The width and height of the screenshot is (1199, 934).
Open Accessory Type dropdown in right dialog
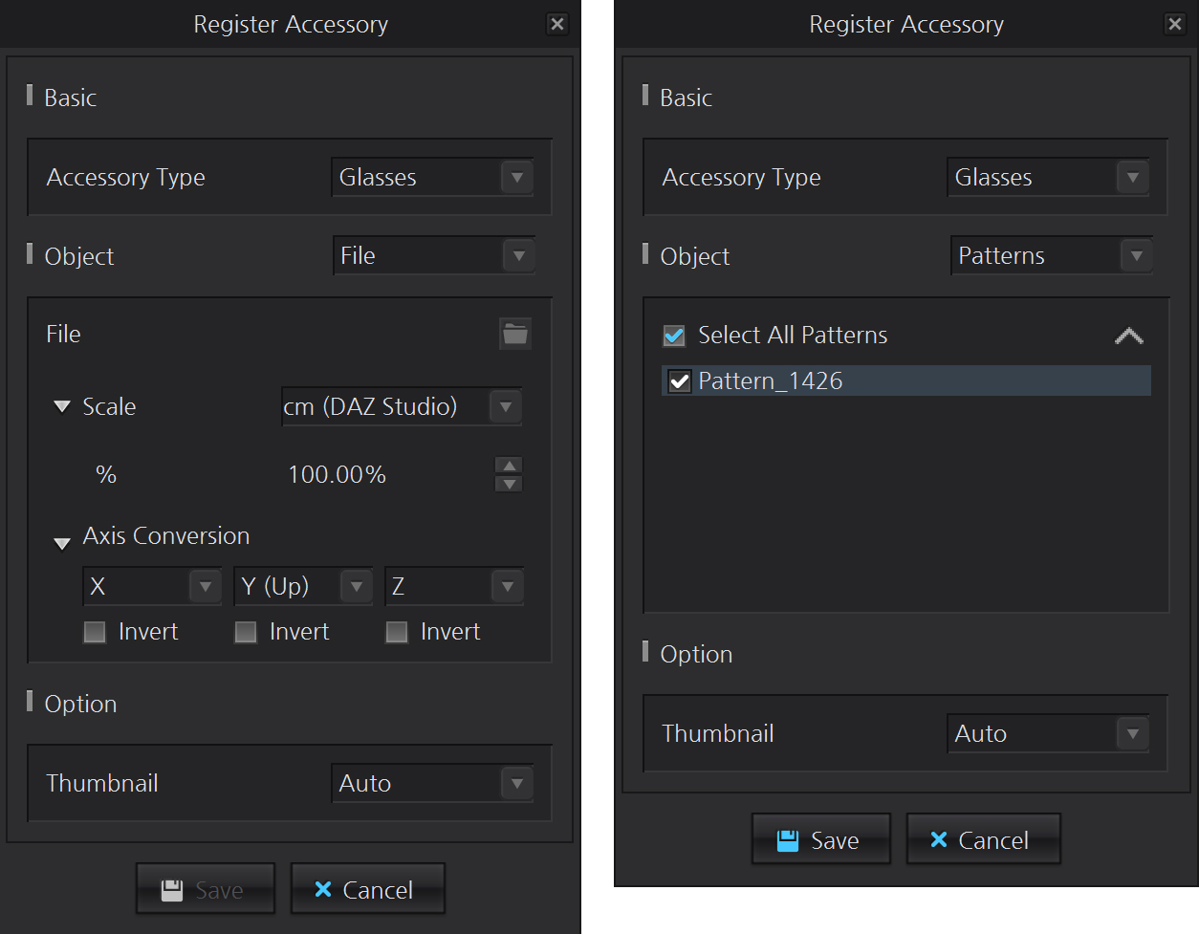[1049, 178]
